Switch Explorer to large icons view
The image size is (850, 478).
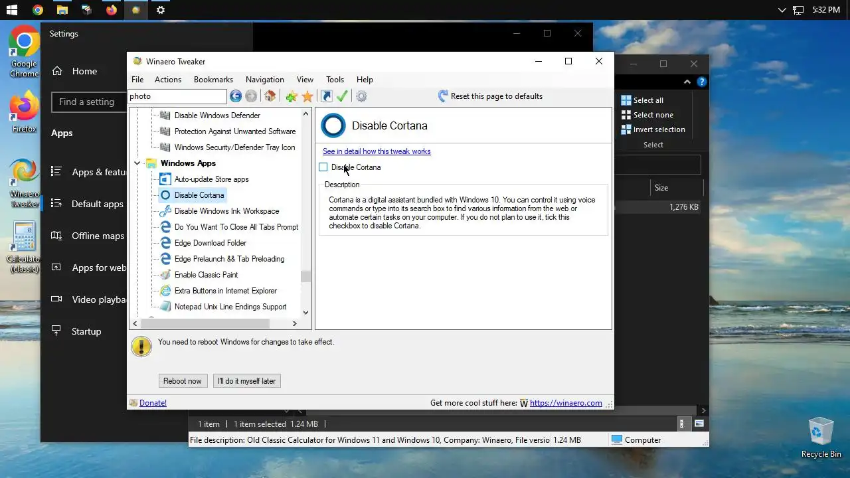[x=699, y=424]
